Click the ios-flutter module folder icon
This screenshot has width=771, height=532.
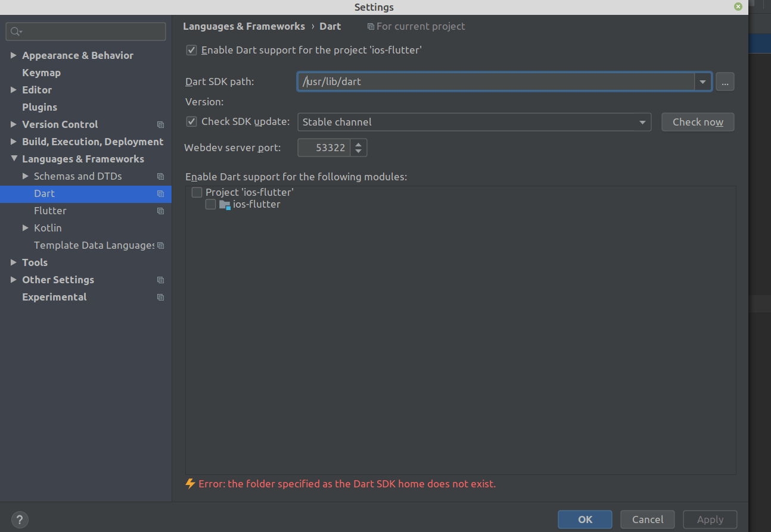click(x=225, y=205)
